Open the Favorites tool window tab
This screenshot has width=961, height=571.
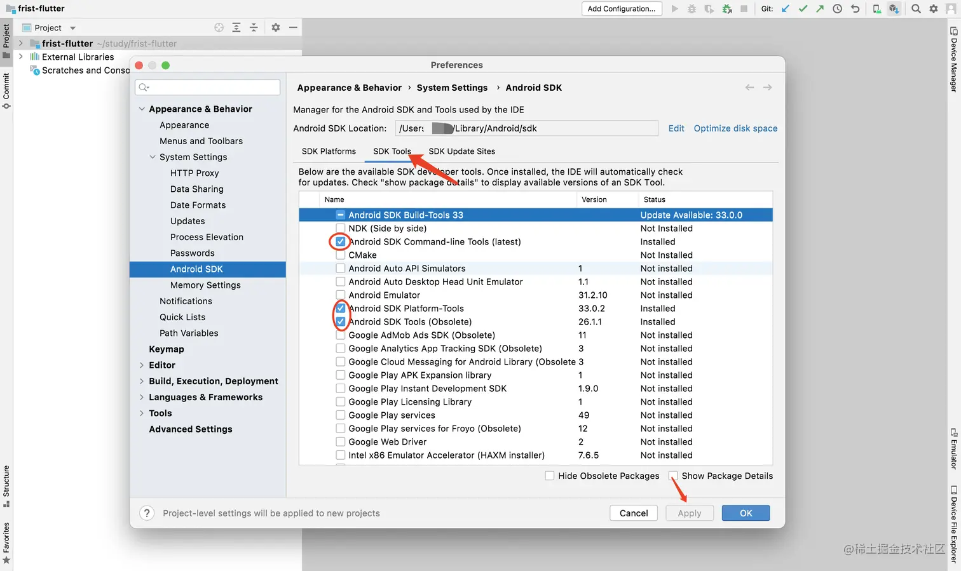click(6, 542)
